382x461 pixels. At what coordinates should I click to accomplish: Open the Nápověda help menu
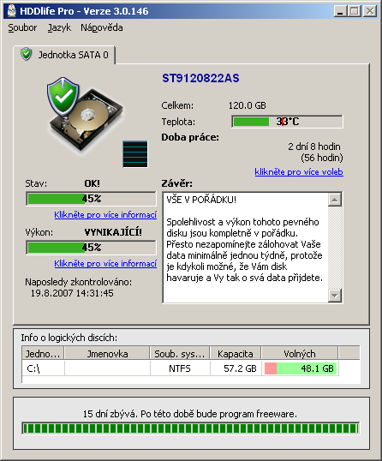[x=102, y=27]
